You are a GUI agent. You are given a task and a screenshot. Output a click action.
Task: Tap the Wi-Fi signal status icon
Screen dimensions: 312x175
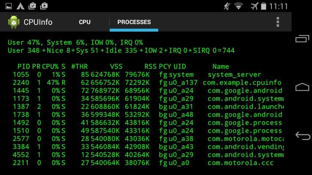point(239,6)
